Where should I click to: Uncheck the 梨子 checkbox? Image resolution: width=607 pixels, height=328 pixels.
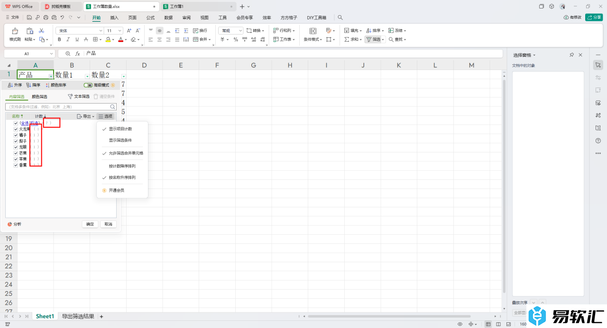click(16, 141)
